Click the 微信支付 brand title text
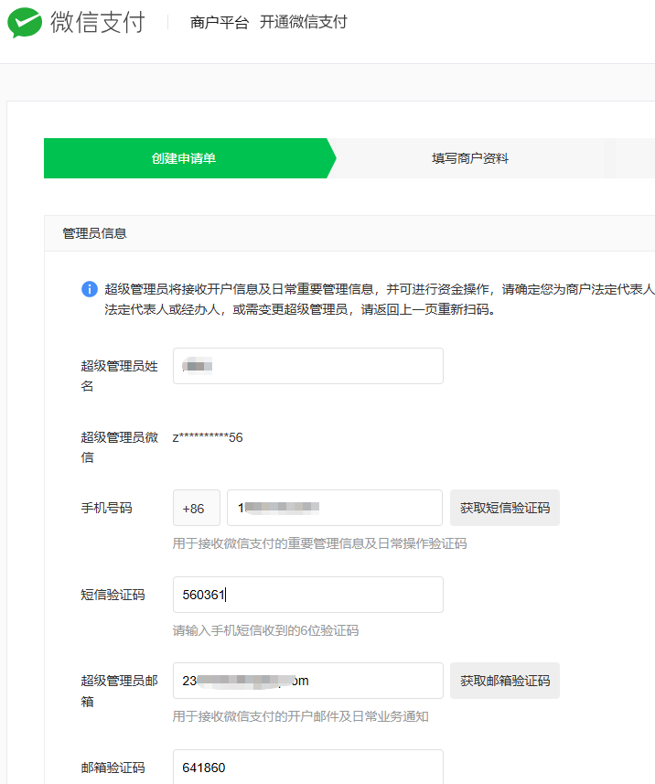655x784 pixels. tap(98, 23)
